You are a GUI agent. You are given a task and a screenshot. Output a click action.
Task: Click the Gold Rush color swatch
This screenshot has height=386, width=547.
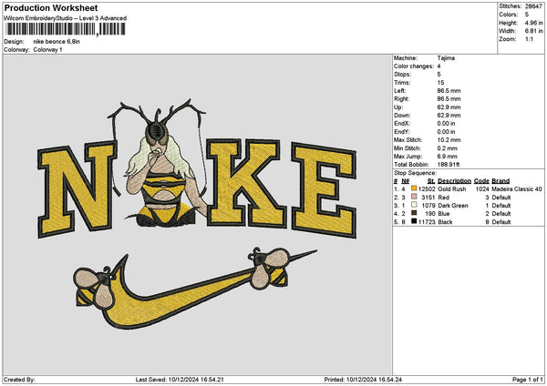point(414,188)
